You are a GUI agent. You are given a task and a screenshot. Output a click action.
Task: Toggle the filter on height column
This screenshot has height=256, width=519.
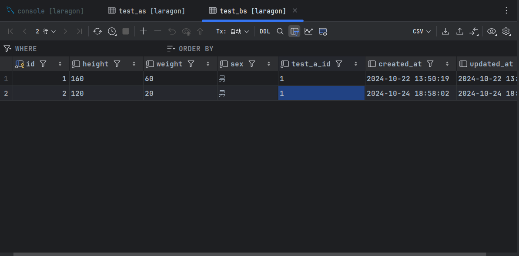tap(117, 64)
